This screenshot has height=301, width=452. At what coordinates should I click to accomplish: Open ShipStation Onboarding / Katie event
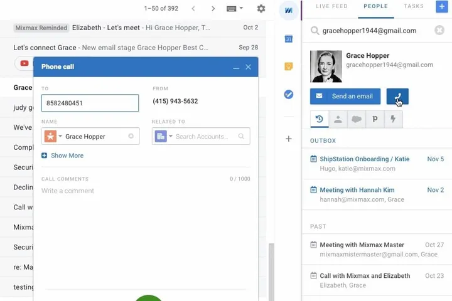(377, 164)
